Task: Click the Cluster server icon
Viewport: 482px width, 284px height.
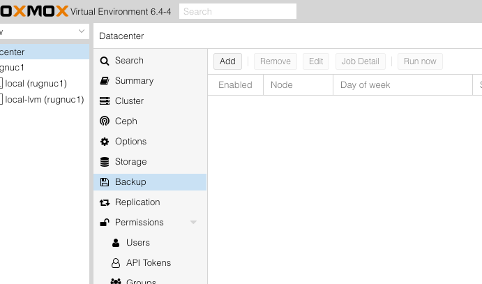Action: tap(105, 100)
